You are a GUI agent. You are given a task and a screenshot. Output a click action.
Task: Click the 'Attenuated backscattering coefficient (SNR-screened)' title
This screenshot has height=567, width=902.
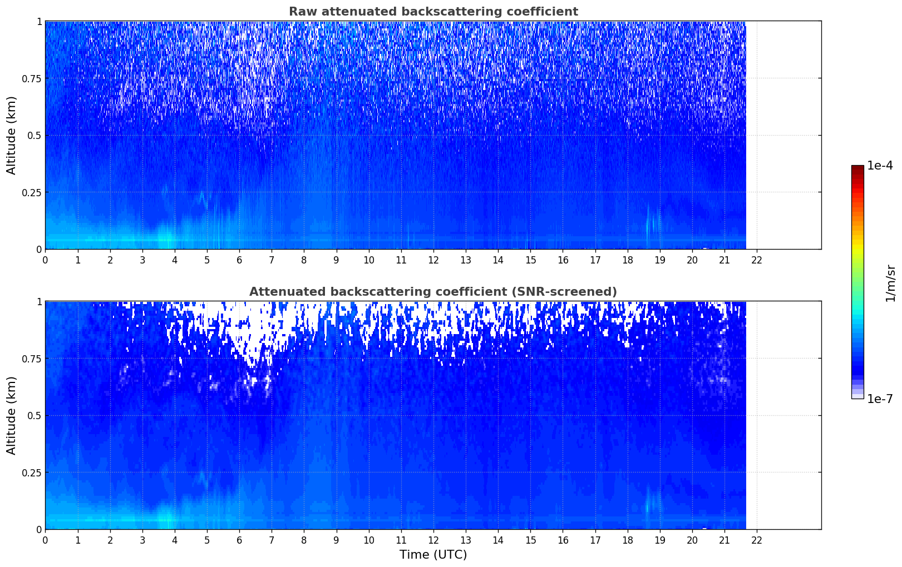pos(433,292)
